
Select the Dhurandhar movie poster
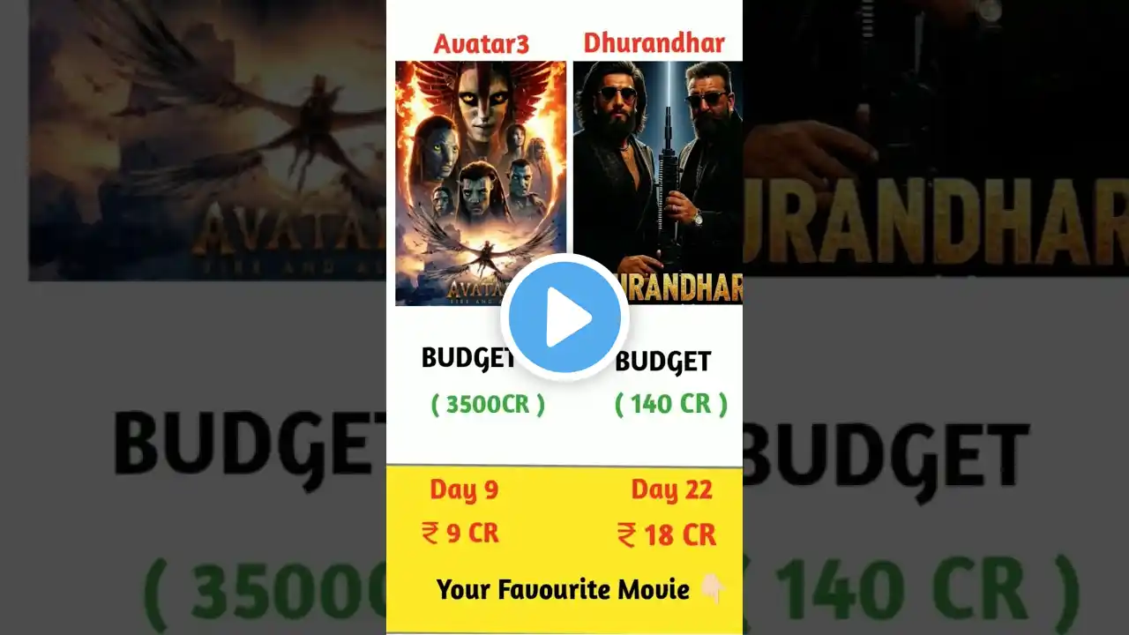coord(658,183)
